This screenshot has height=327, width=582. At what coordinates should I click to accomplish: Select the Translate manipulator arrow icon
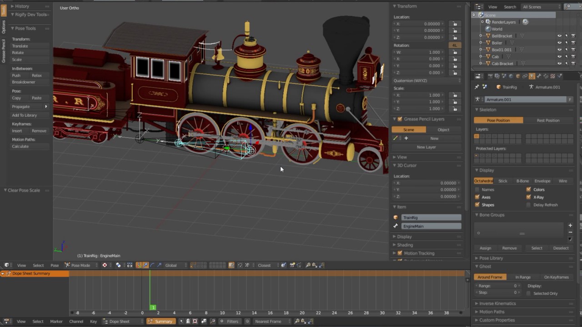[145, 265]
